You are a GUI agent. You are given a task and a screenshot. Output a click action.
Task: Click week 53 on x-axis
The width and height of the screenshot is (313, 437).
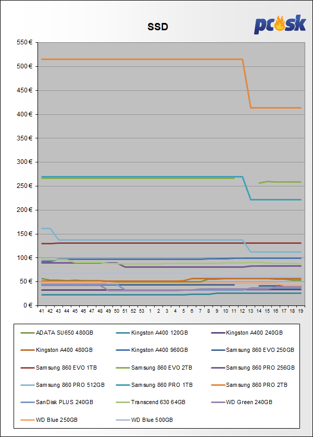click(x=142, y=311)
